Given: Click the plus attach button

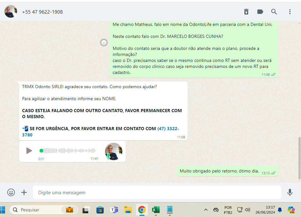Looking at the screenshot, I should pyautogui.click(x=24, y=192).
